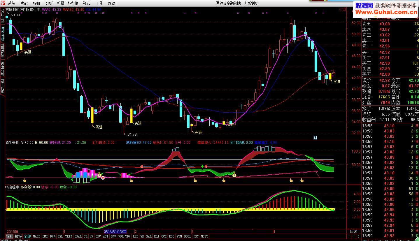419x241 pixels.
Task: Reset chart zoom with 0 button
Action: (x=358, y=236)
